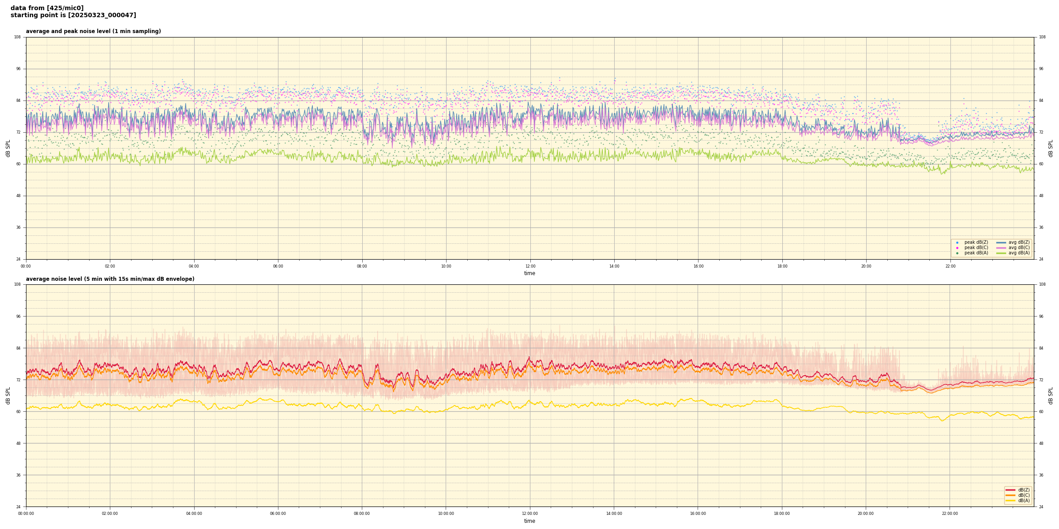Click the 'average noise level (5 min' chart title
The width and height of the screenshot is (1059, 529).
[x=110, y=279]
